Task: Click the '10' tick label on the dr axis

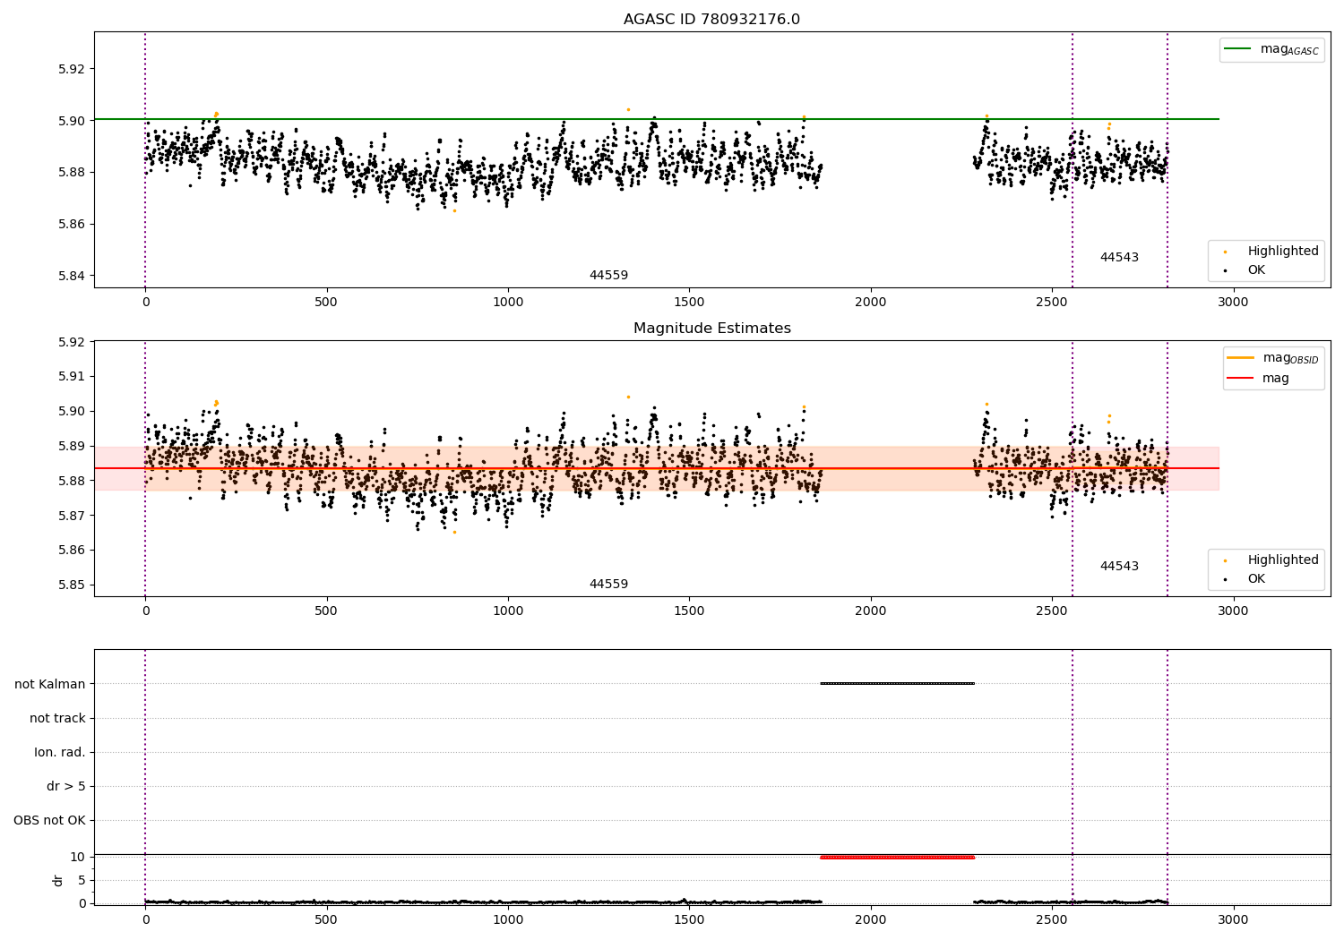Action: (x=78, y=857)
